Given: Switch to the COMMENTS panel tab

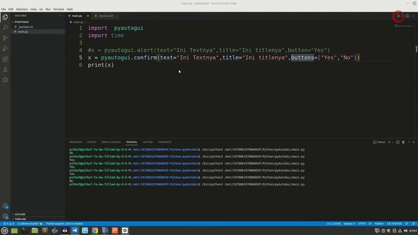Looking at the screenshot, I should coord(165,142).
